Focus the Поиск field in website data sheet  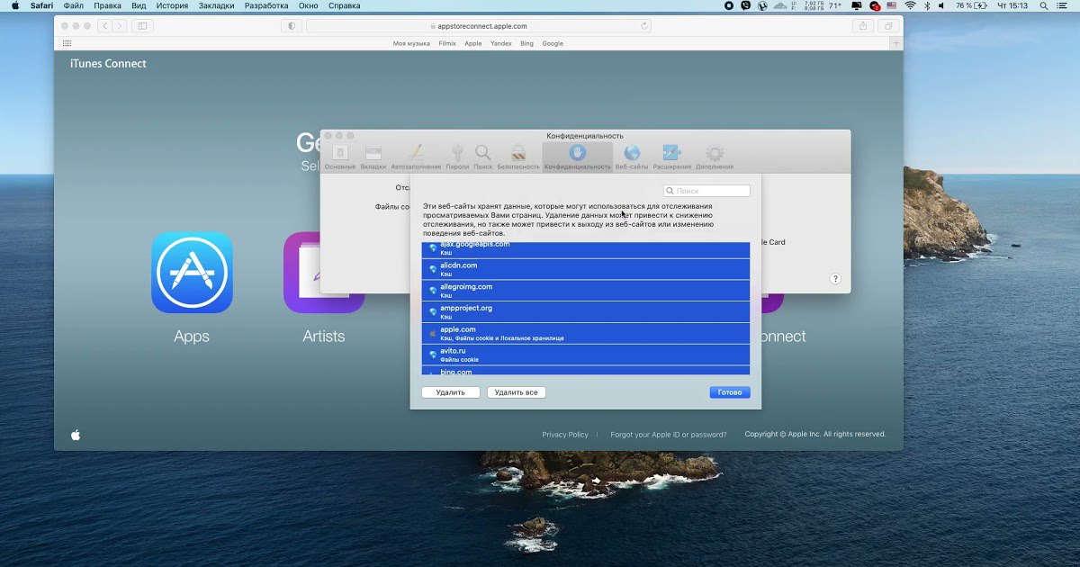click(706, 191)
